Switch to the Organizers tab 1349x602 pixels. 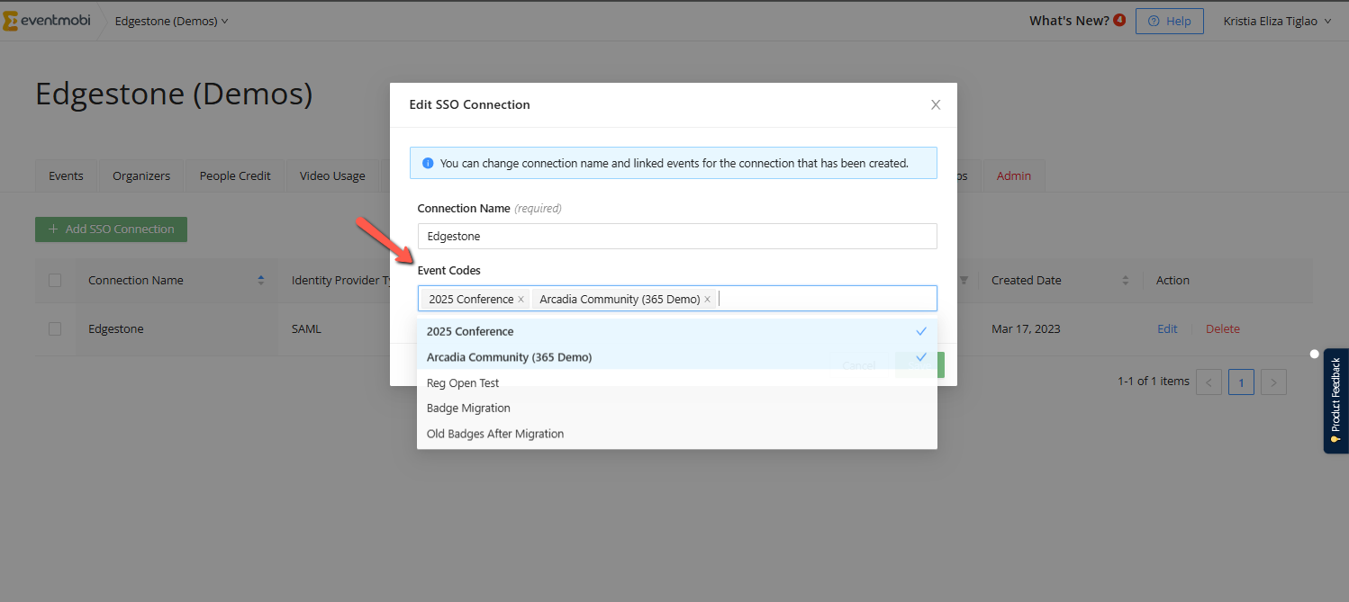141,176
